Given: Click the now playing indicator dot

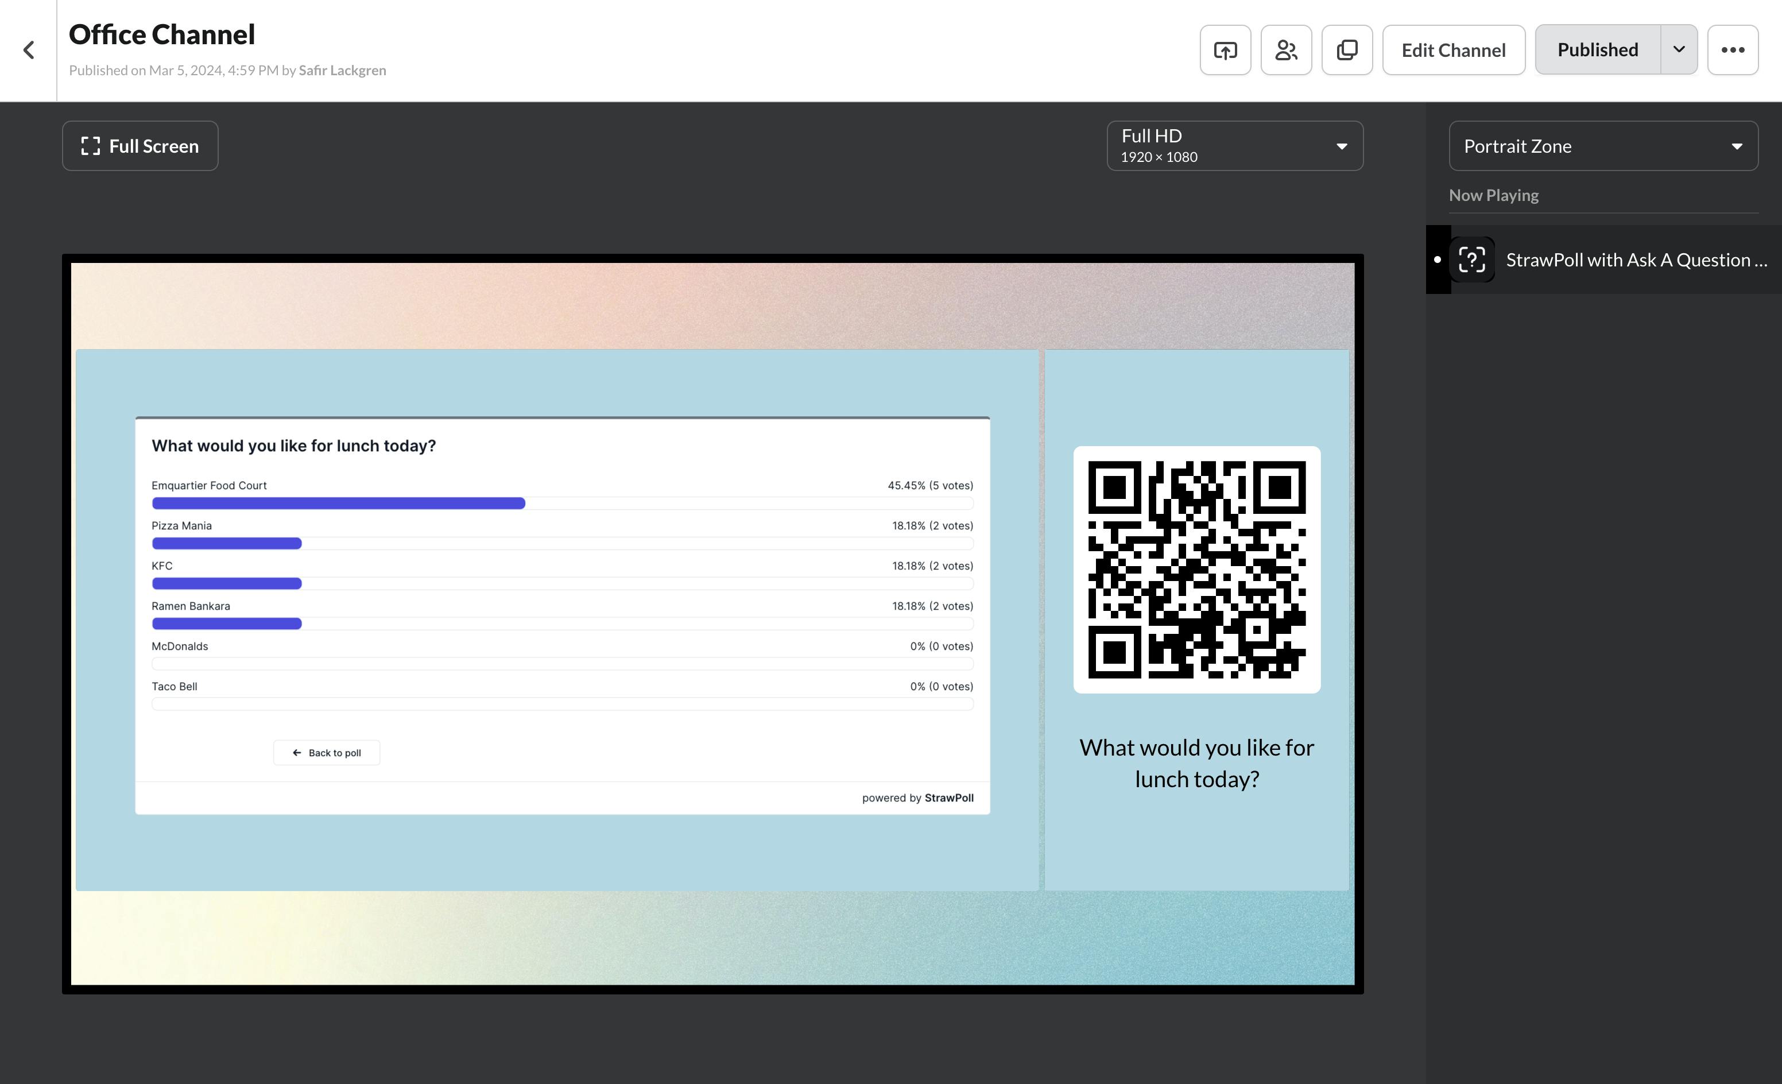Looking at the screenshot, I should click(x=1438, y=259).
